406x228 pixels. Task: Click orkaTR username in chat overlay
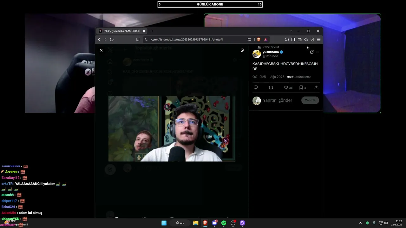tap(7, 184)
